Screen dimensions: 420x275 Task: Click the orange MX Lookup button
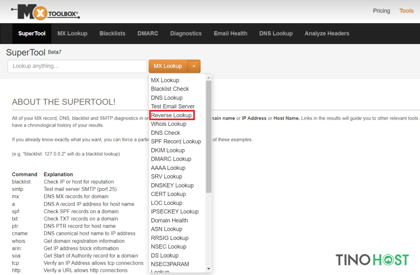coord(168,66)
